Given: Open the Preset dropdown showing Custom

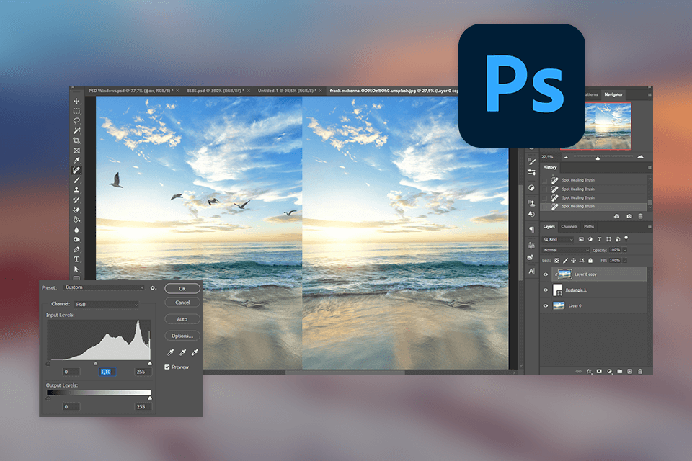Looking at the screenshot, I should pos(105,287).
